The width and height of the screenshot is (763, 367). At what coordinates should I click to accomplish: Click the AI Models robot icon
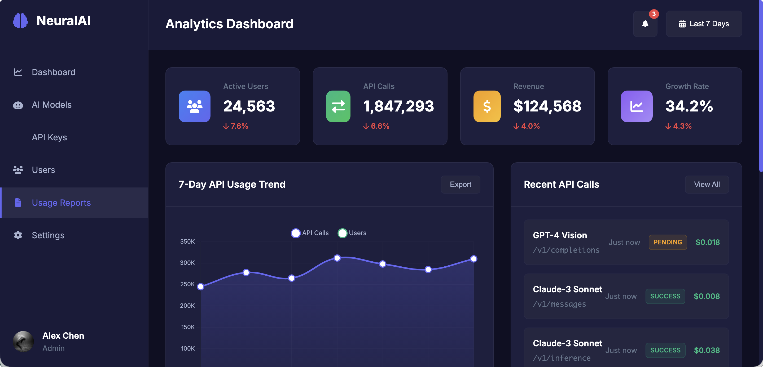point(18,105)
